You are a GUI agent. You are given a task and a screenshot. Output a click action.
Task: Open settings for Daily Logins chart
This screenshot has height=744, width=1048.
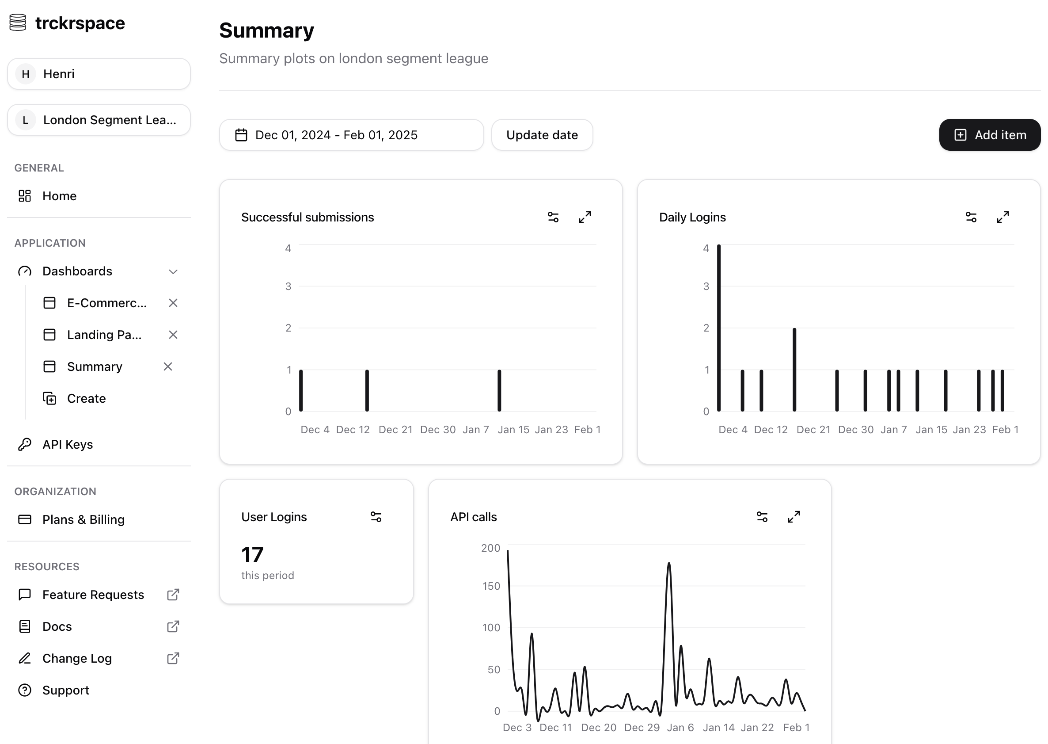click(970, 217)
